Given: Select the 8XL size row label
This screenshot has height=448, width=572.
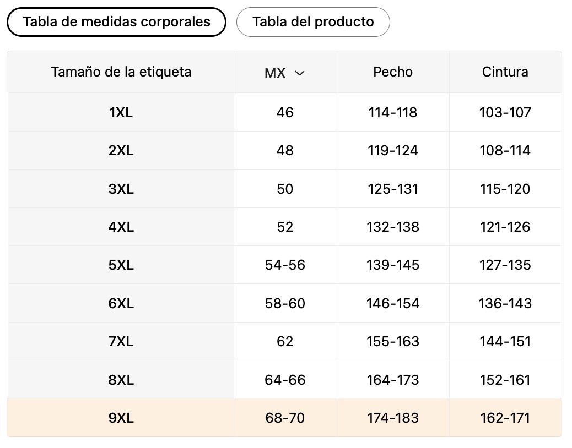Looking at the screenshot, I should [121, 380].
